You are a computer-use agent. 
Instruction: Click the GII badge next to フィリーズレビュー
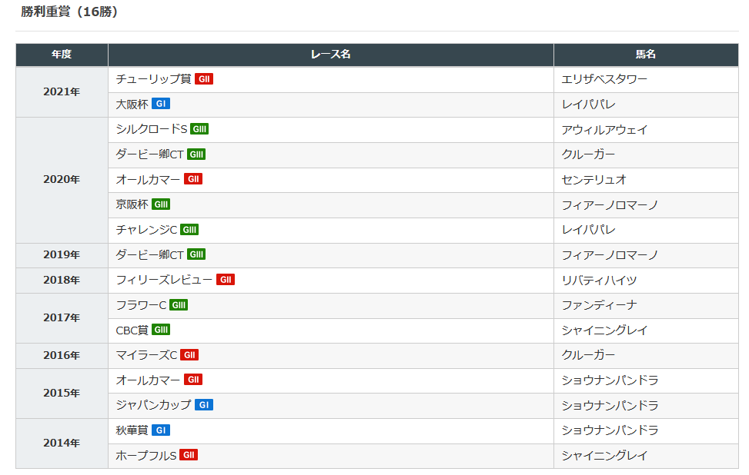point(226,280)
